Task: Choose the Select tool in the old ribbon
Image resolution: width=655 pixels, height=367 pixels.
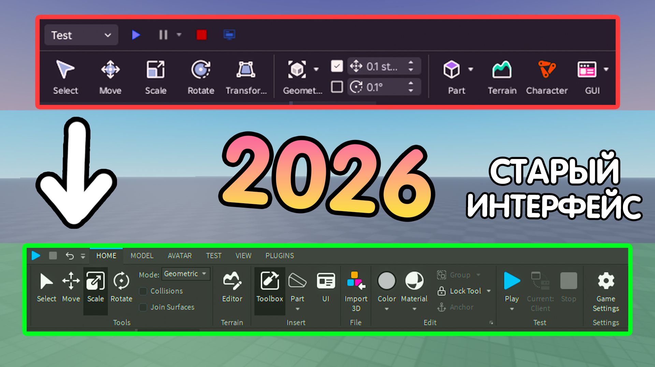Action: 46,288
